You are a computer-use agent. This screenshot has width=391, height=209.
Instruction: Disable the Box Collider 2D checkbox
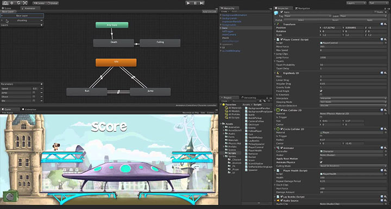281,110
